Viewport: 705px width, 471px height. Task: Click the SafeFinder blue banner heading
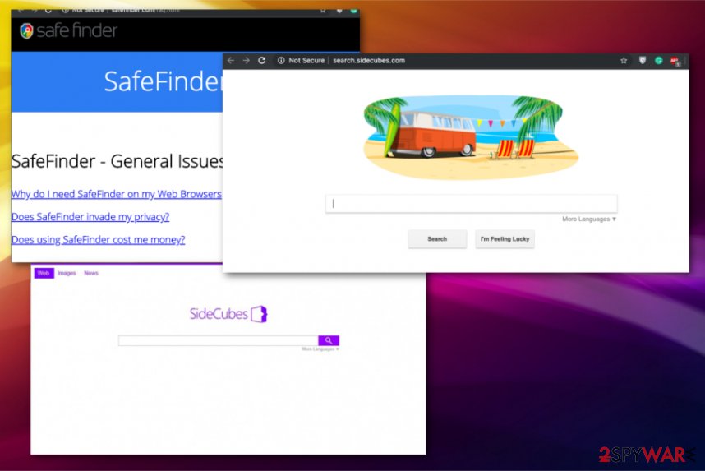pyautogui.click(x=164, y=81)
